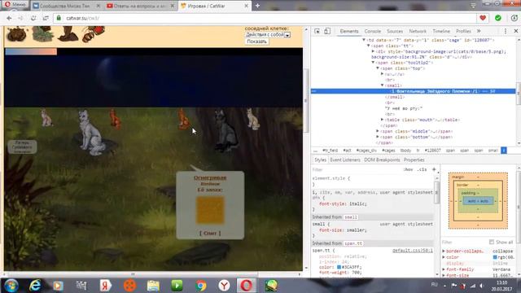
Task: Open the Windows Start button
Action: [11, 286]
